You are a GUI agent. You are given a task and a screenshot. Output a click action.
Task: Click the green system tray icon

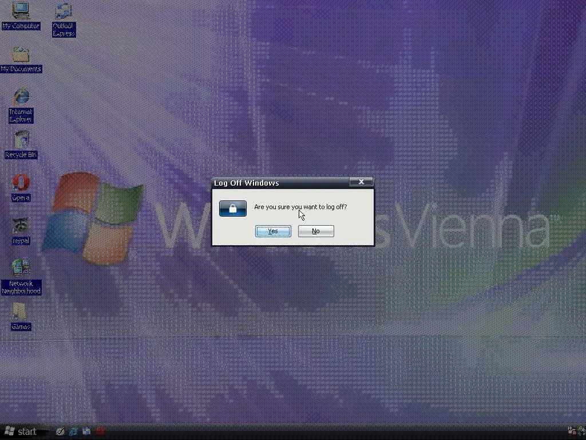pyautogui.click(x=581, y=431)
